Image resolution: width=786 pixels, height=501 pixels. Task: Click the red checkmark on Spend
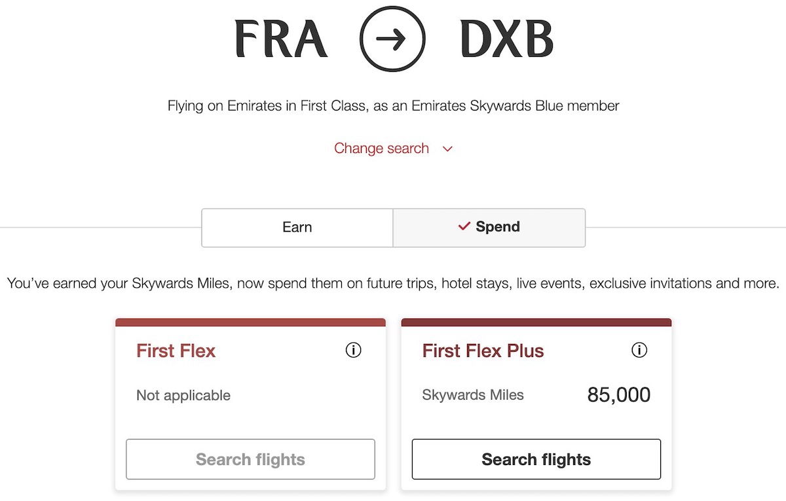(x=464, y=226)
